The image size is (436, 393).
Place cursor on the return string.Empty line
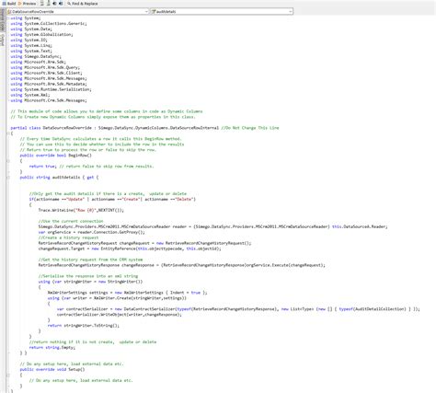point(52,347)
